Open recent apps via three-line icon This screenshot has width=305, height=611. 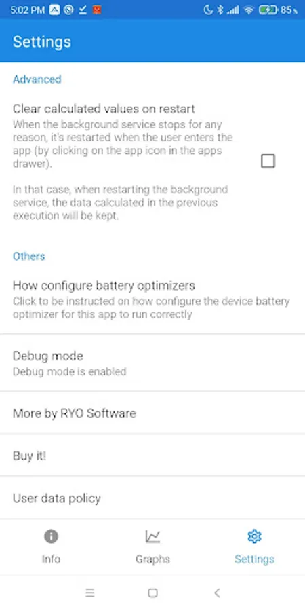pos(90,593)
